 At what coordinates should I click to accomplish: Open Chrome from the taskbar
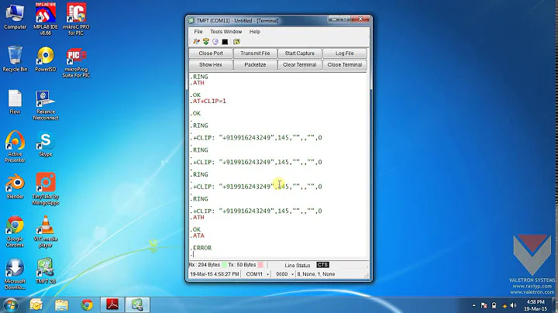tap(87, 304)
